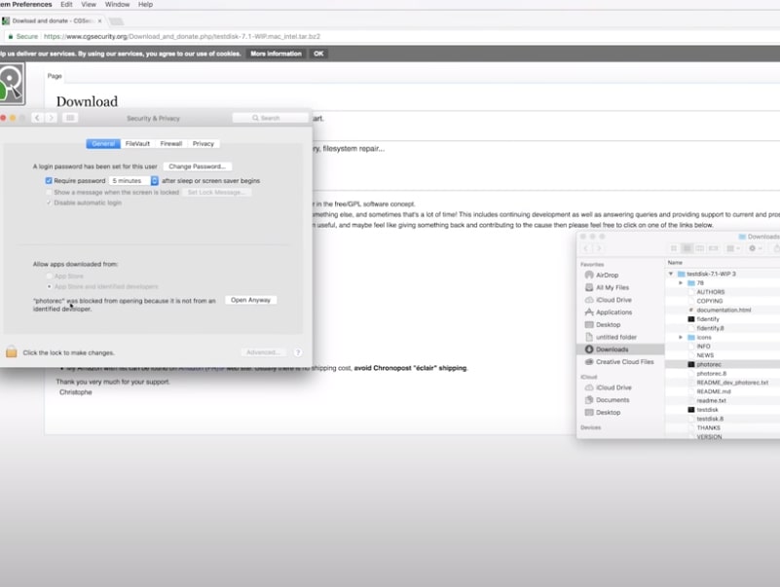Click the lock icon to make changes
The image size is (780, 587).
pyautogui.click(x=11, y=352)
